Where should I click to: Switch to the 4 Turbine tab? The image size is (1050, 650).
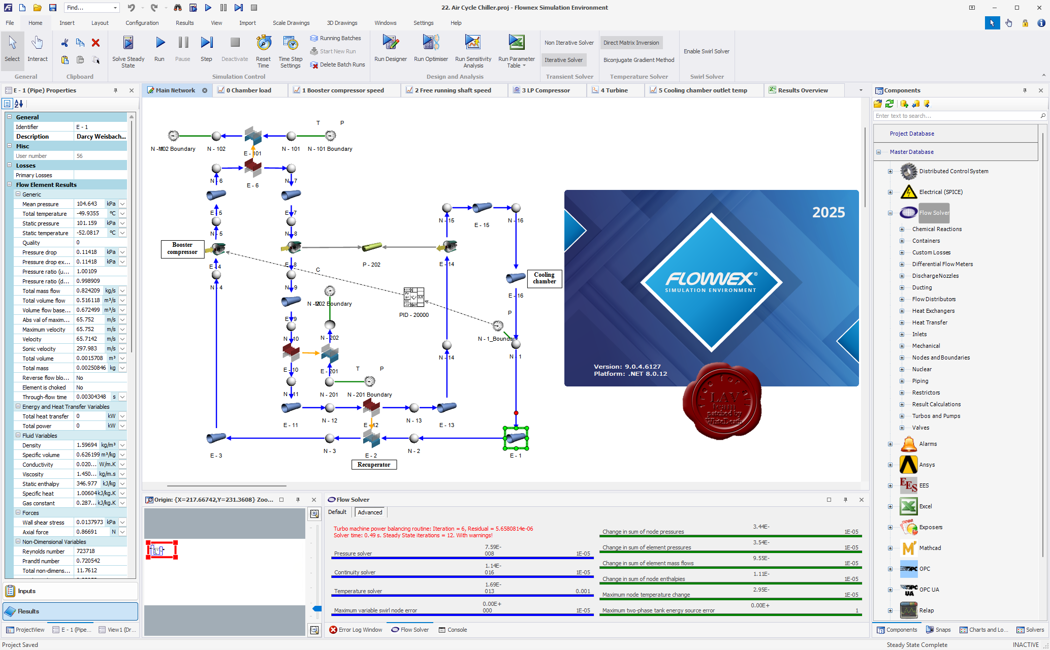(x=613, y=90)
